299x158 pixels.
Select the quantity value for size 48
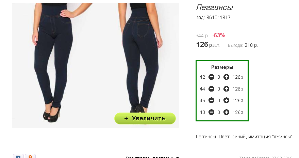tap(219, 112)
